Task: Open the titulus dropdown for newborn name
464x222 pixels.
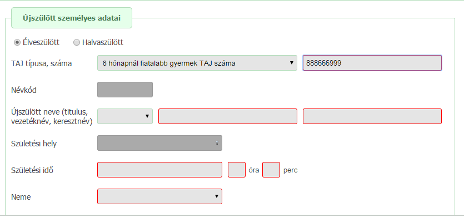Action: point(125,116)
